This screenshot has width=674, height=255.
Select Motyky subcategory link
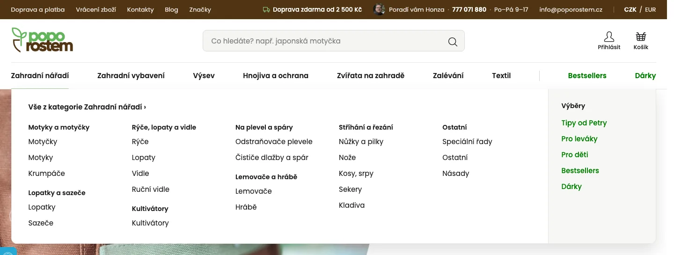click(x=41, y=157)
